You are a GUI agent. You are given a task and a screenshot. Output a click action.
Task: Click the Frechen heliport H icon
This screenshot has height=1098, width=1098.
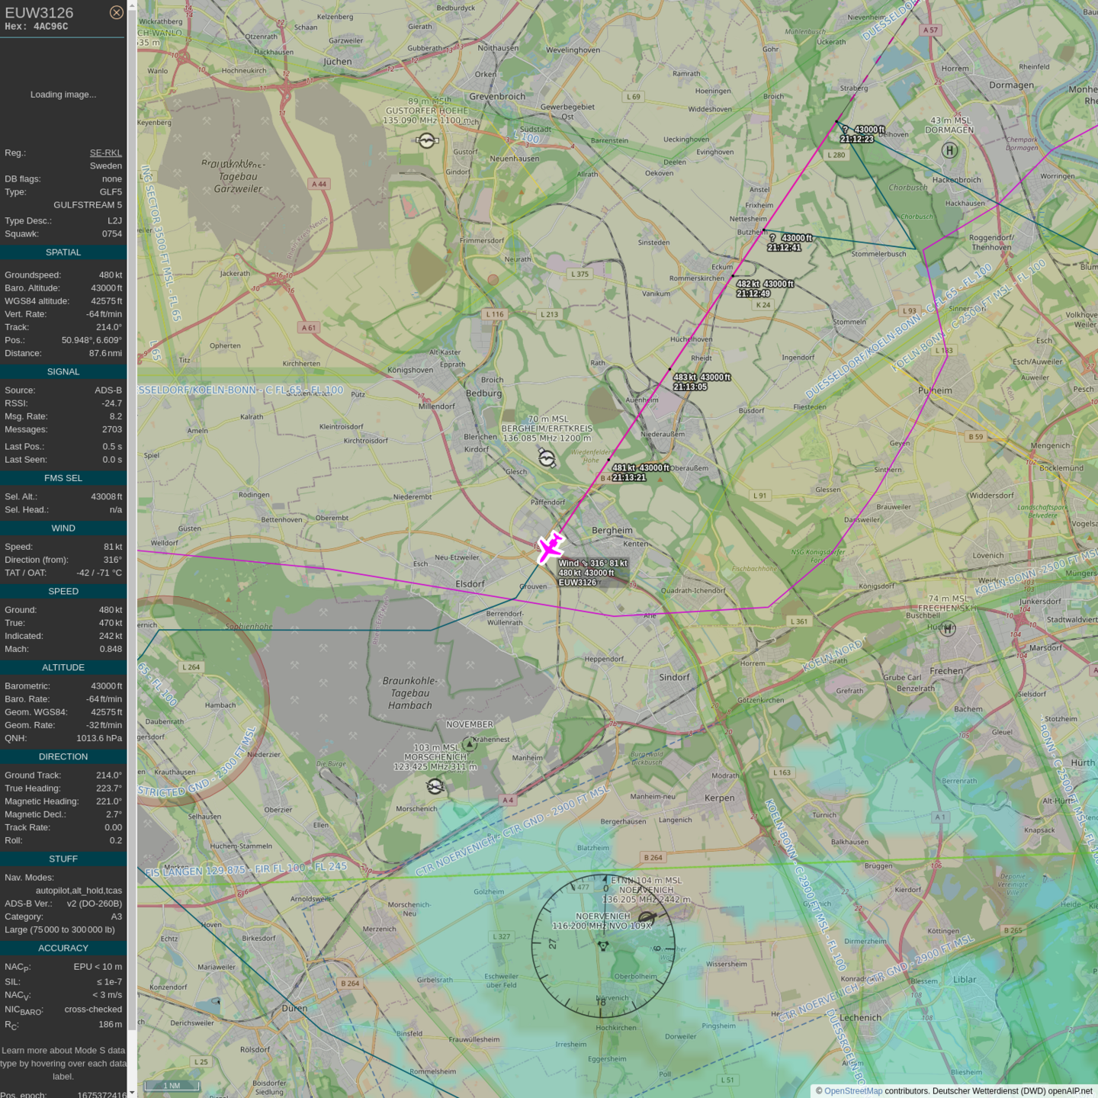(947, 629)
